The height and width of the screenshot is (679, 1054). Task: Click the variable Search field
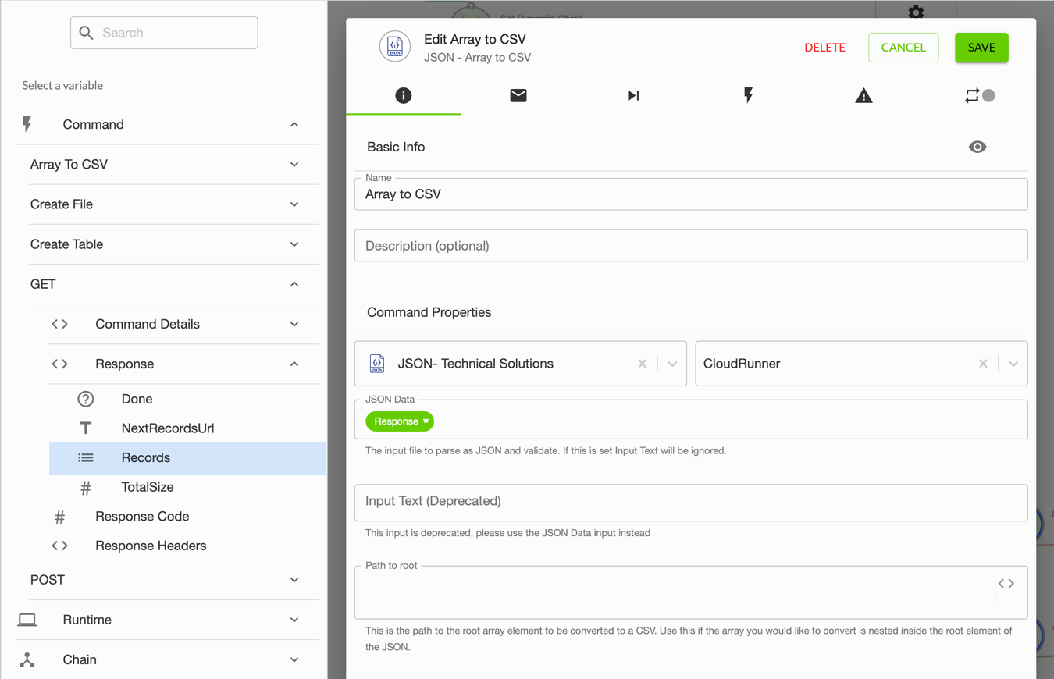164,33
